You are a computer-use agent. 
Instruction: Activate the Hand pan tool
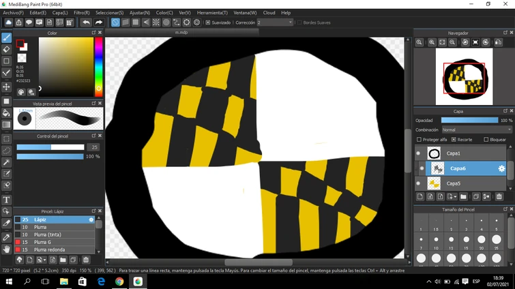[7, 249]
